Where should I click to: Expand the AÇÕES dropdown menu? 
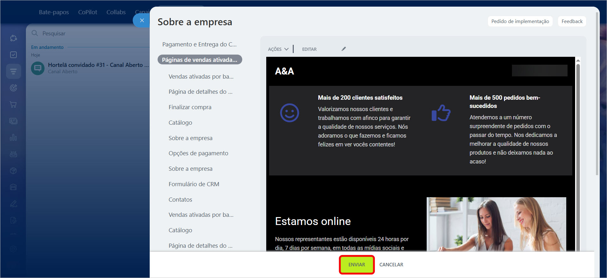click(278, 49)
